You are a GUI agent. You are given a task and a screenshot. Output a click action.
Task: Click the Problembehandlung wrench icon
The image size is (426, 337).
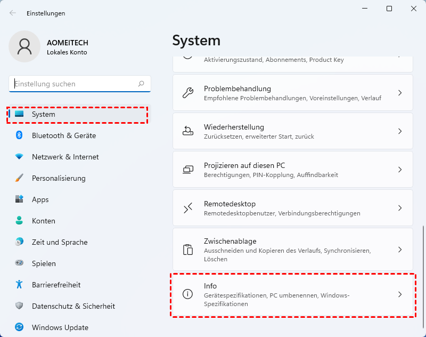tap(187, 93)
